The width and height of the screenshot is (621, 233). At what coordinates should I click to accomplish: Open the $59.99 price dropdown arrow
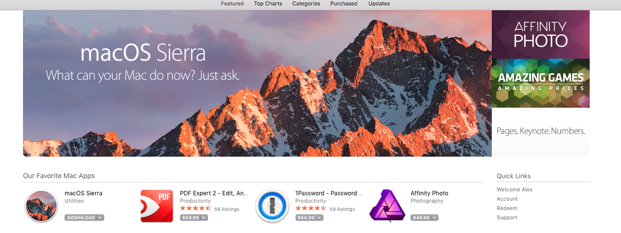[204, 218]
